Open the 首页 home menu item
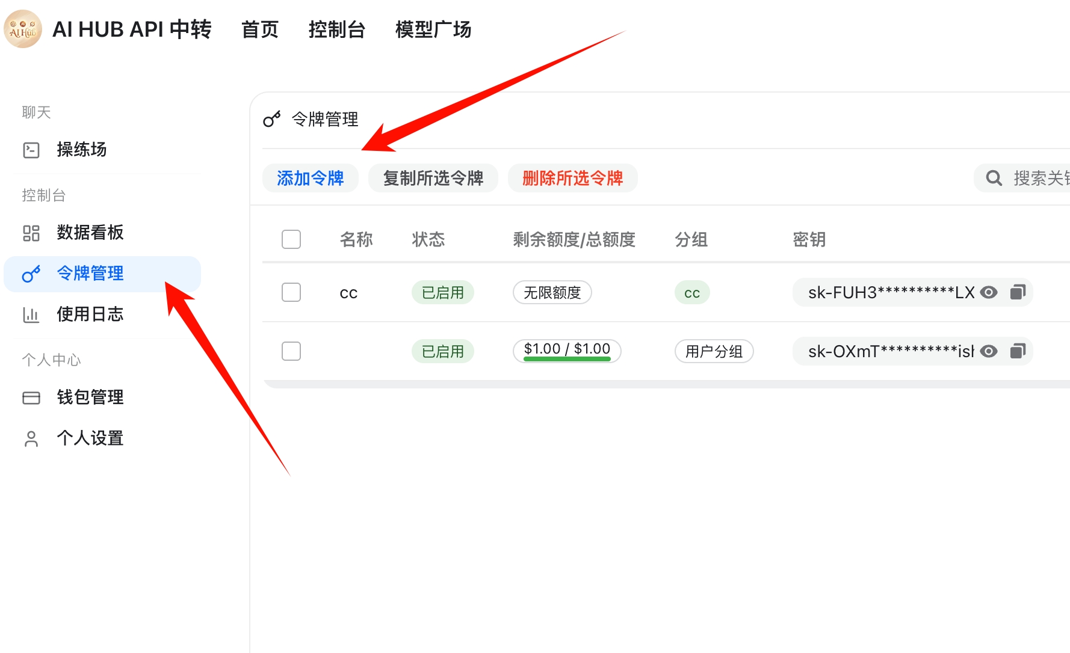 click(x=260, y=29)
